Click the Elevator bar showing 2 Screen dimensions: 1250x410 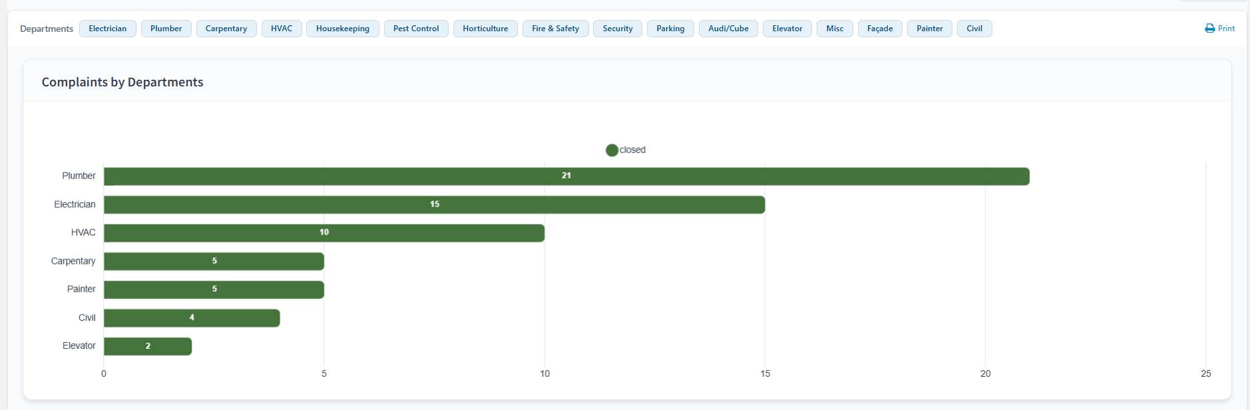tap(148, 346)
